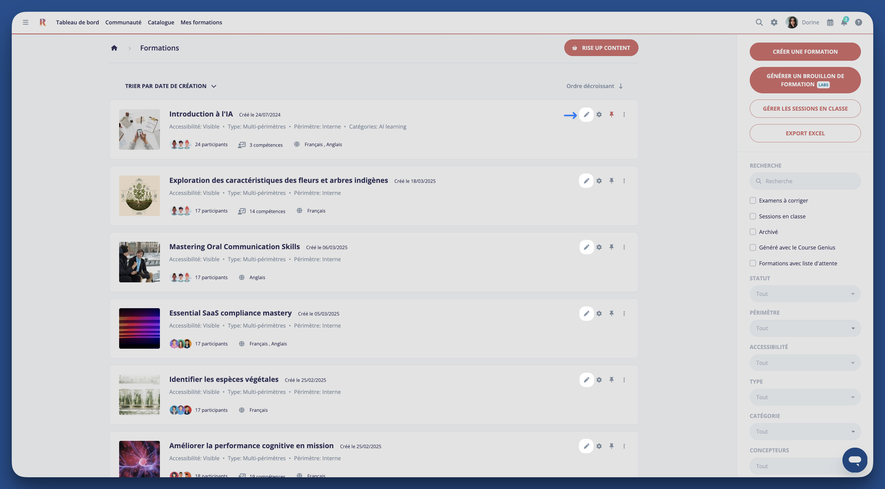The image size is (885, 489).
Task: Open the Catégorie filter dropdown
Action: pos(805,431)
